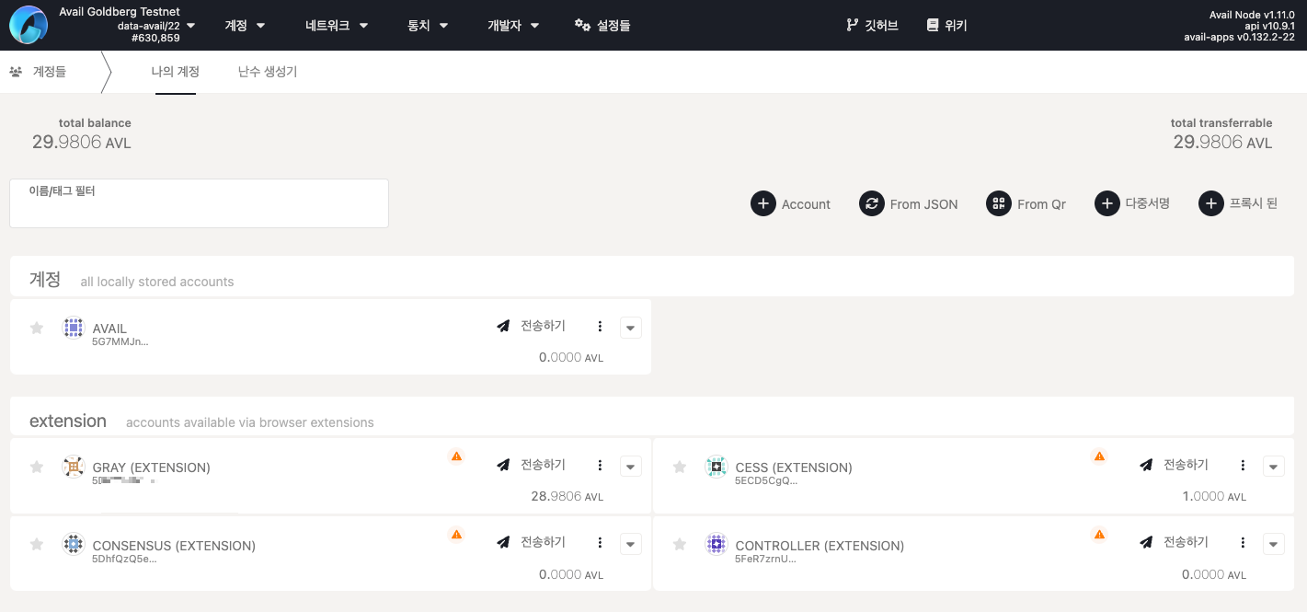
Task: Favorite the CESS (EXTENSION) account star
Action: [680, 467]
